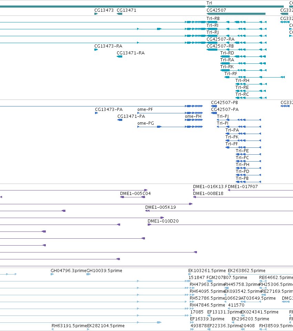
Task: Click the DME1-016K13.F clone label
Action: tap(210, 187)
